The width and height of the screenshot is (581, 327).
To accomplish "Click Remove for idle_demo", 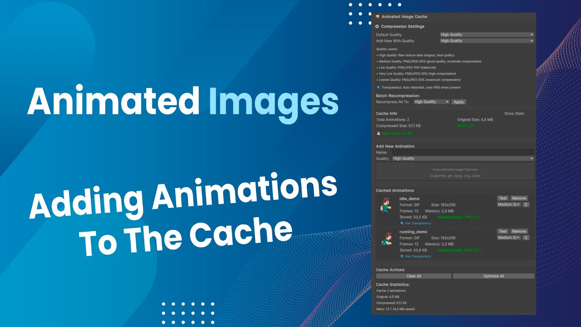I will [519, 198].
